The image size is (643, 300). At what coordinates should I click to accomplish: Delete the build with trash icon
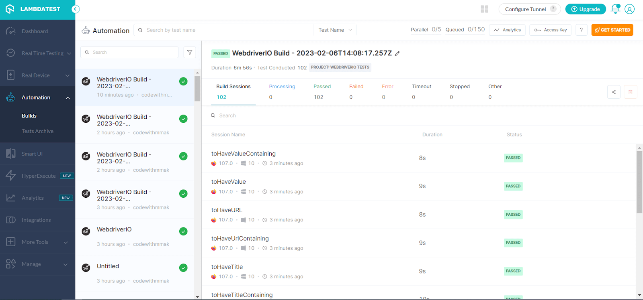coord(630,92)
